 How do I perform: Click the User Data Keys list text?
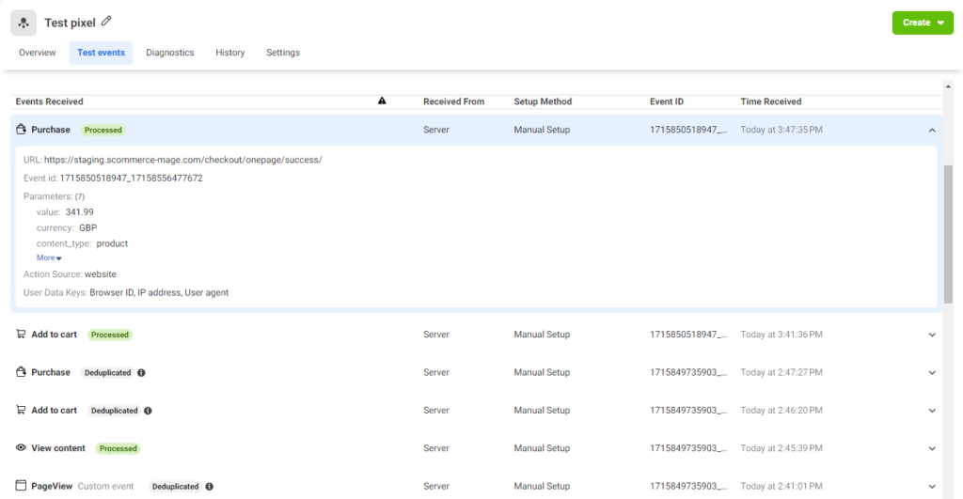[x=126, y=293]
